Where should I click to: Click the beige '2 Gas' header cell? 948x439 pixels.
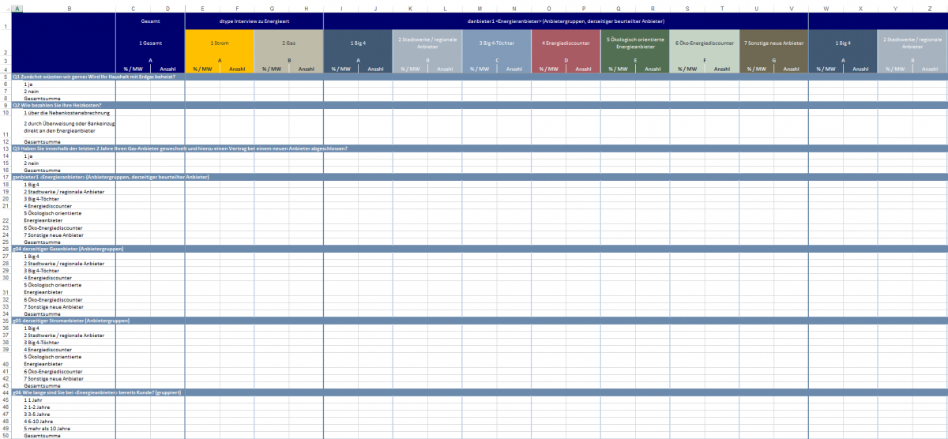point(288,42)
